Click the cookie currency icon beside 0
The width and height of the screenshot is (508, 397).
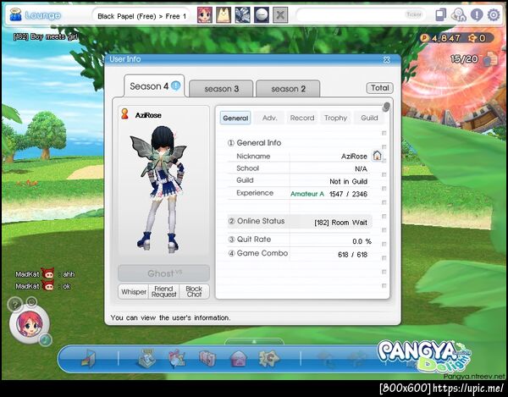coord(472,38)
